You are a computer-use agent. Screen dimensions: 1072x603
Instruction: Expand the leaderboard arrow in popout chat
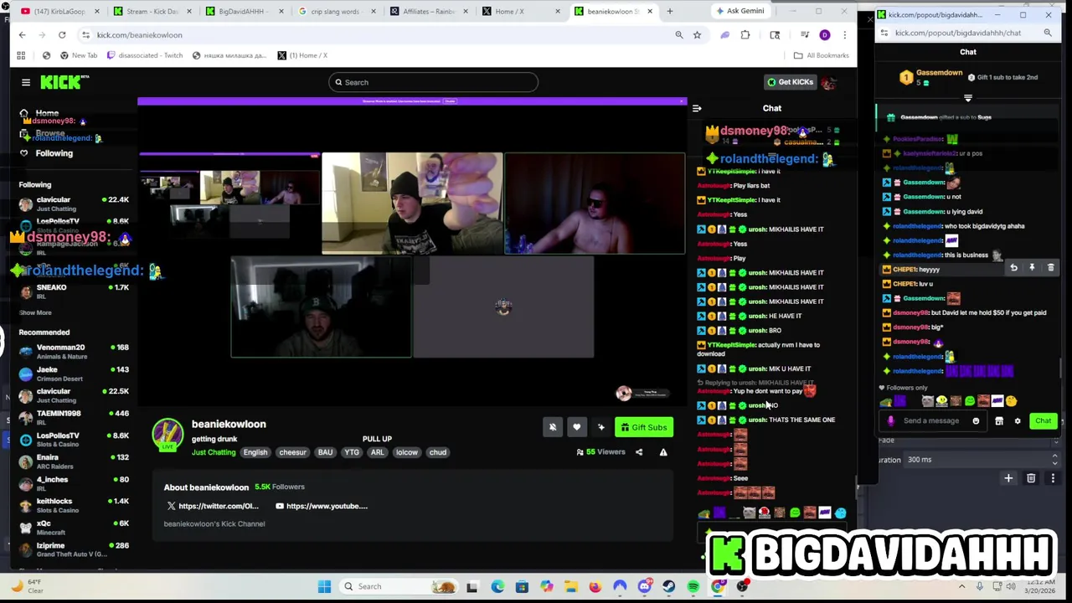(x=968, y=98)
